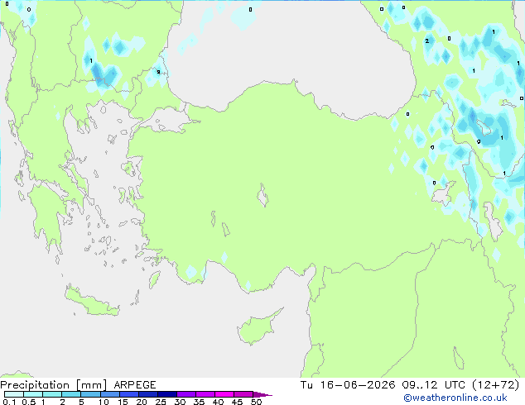Click the 'Tu 16-06-2026' date text
Viewport: 525px width, 405px height.
348,385
